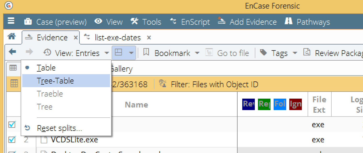This screenshot has width=363, height=153.
Task: Select the Tree-Table menu option
Action: point(66,81)
